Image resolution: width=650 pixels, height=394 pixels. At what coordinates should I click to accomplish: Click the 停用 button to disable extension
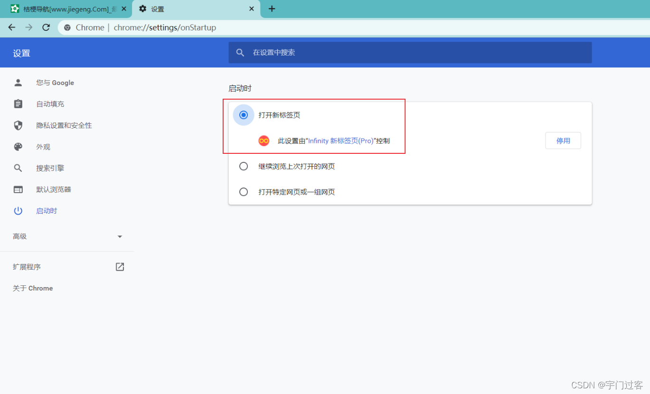click(x=563, y=141)
